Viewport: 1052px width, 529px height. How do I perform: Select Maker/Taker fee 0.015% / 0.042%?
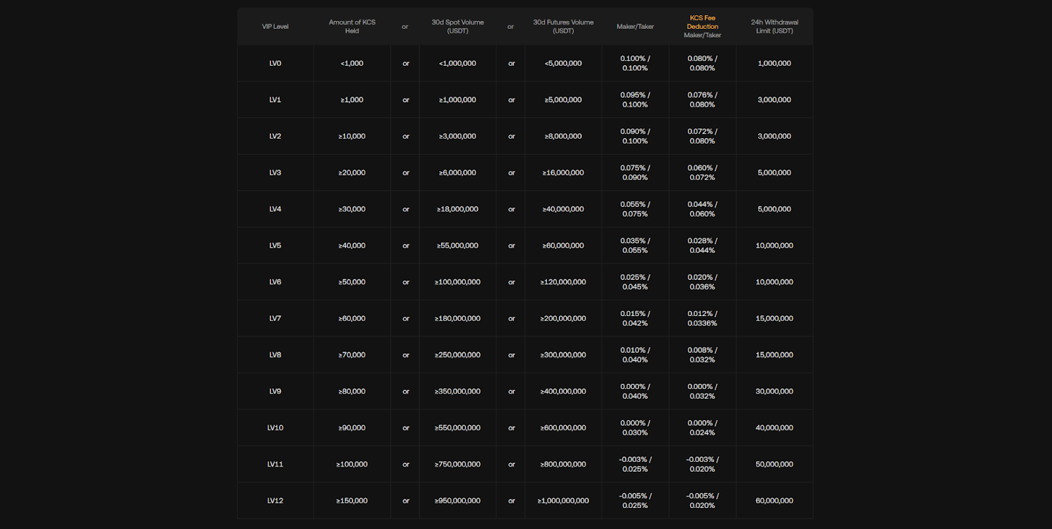pos(635,319)
